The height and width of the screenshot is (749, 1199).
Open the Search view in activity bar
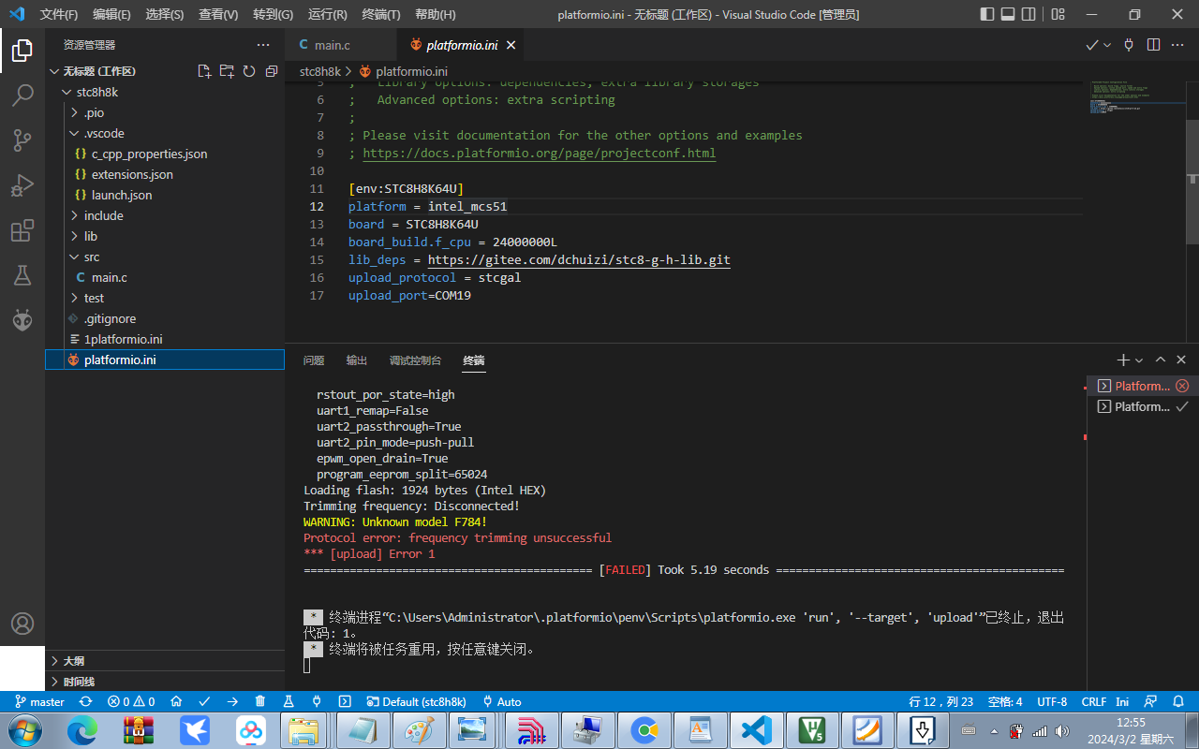pos(22,95)
